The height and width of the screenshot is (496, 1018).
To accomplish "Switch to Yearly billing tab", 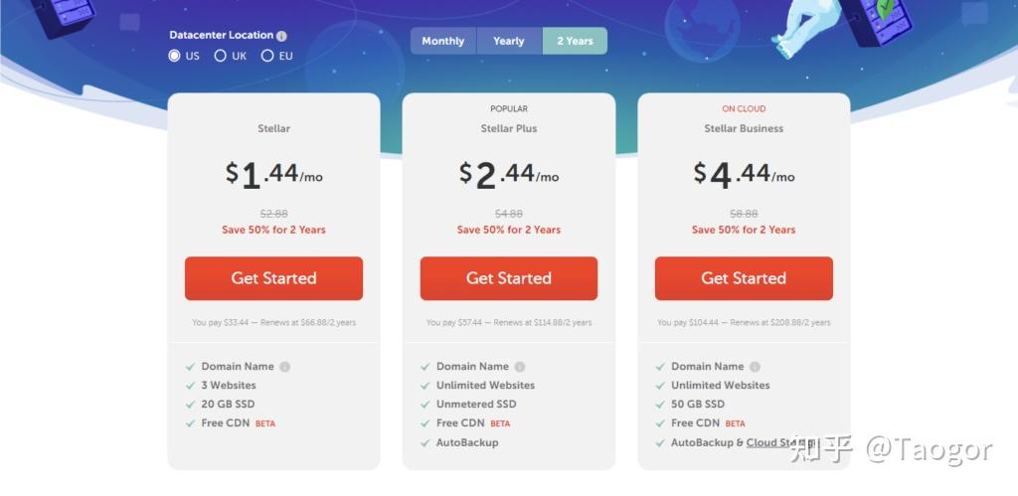I will pyautogui.click(x=509, y=41).
